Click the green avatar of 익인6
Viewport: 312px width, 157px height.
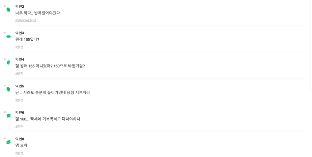click(x=8, y=116)
